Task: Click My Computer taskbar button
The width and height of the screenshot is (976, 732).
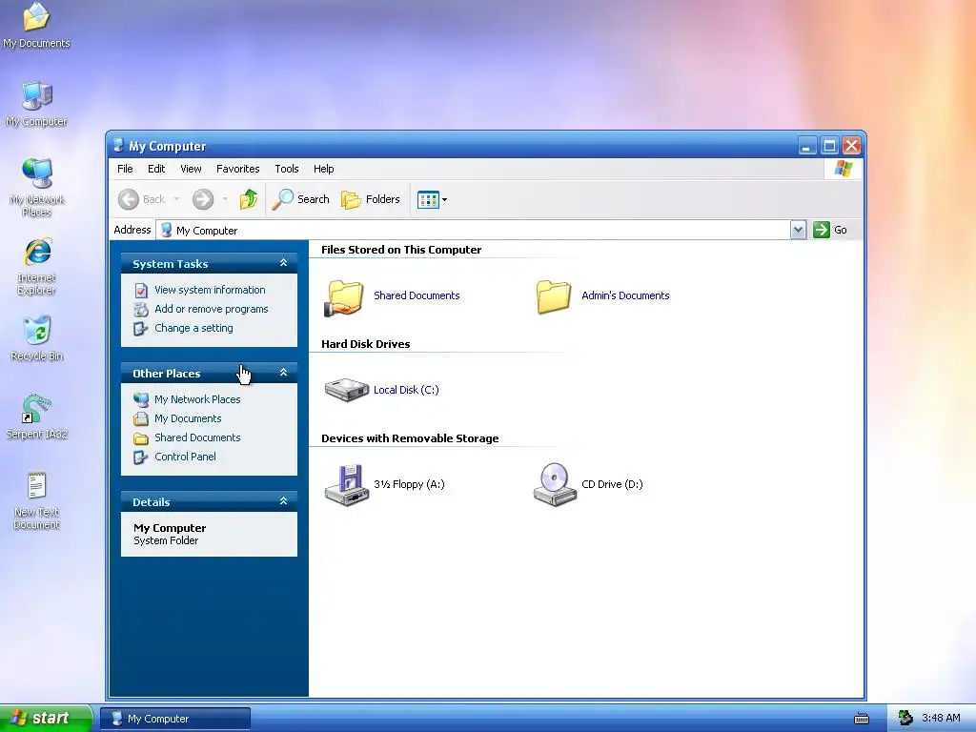Action: [175, 719]
